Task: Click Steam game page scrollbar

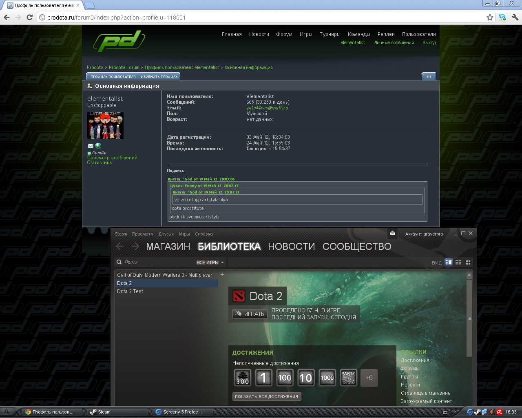Action: point(469,318)
